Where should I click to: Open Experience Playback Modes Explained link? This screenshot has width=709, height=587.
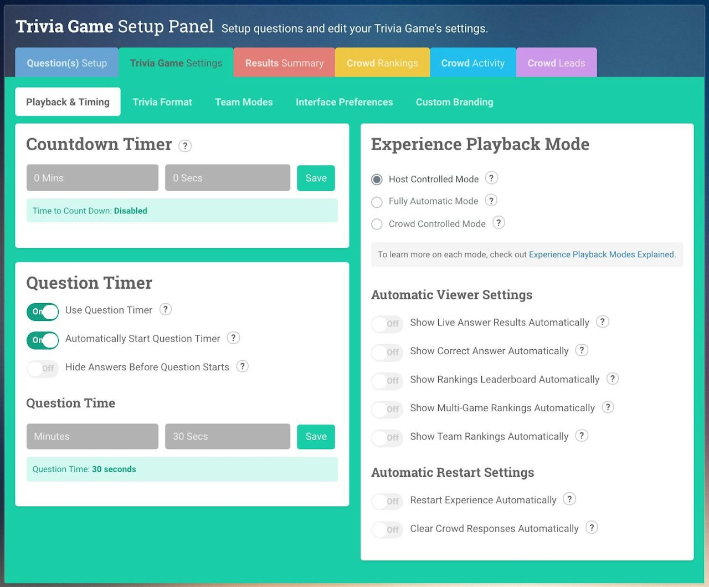(x=602, y=254)
